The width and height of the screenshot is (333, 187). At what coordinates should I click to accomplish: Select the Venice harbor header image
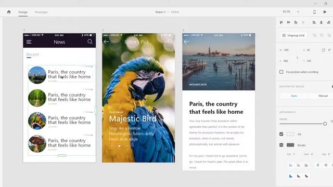219,62
